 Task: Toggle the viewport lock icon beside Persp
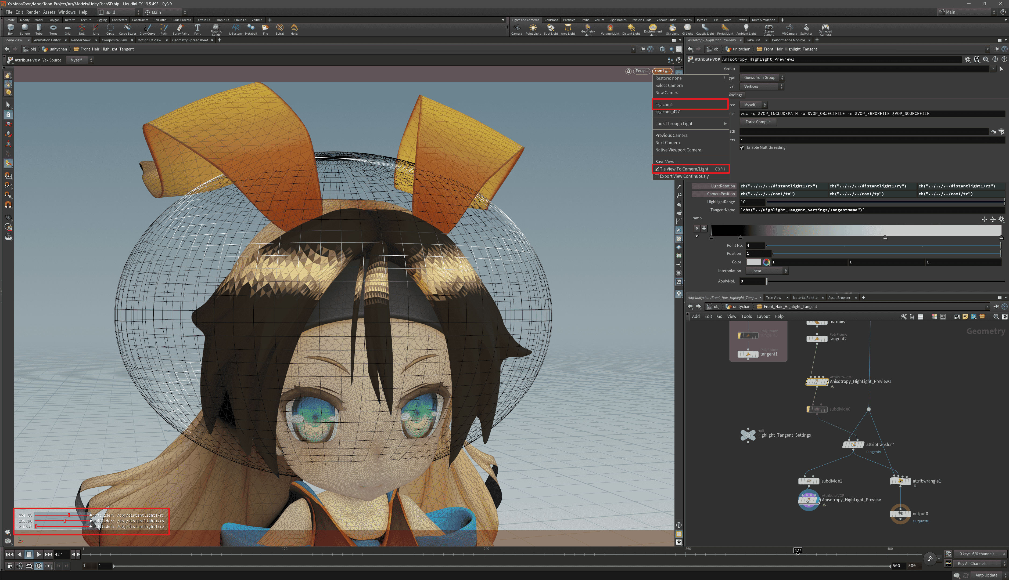[x=629, y=71]
